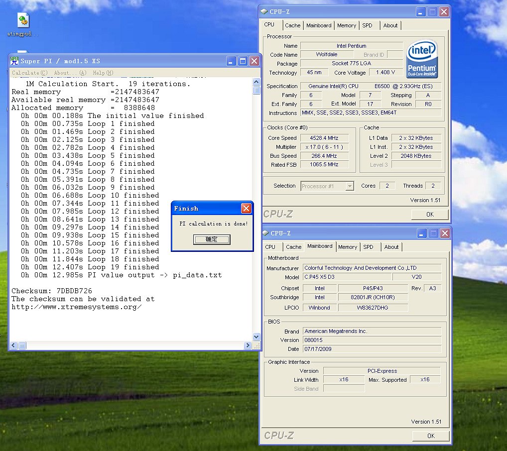The image size is (507, 451).
Task: Switch to Cache tab in bottom CPU-Z
Action: 294,247
